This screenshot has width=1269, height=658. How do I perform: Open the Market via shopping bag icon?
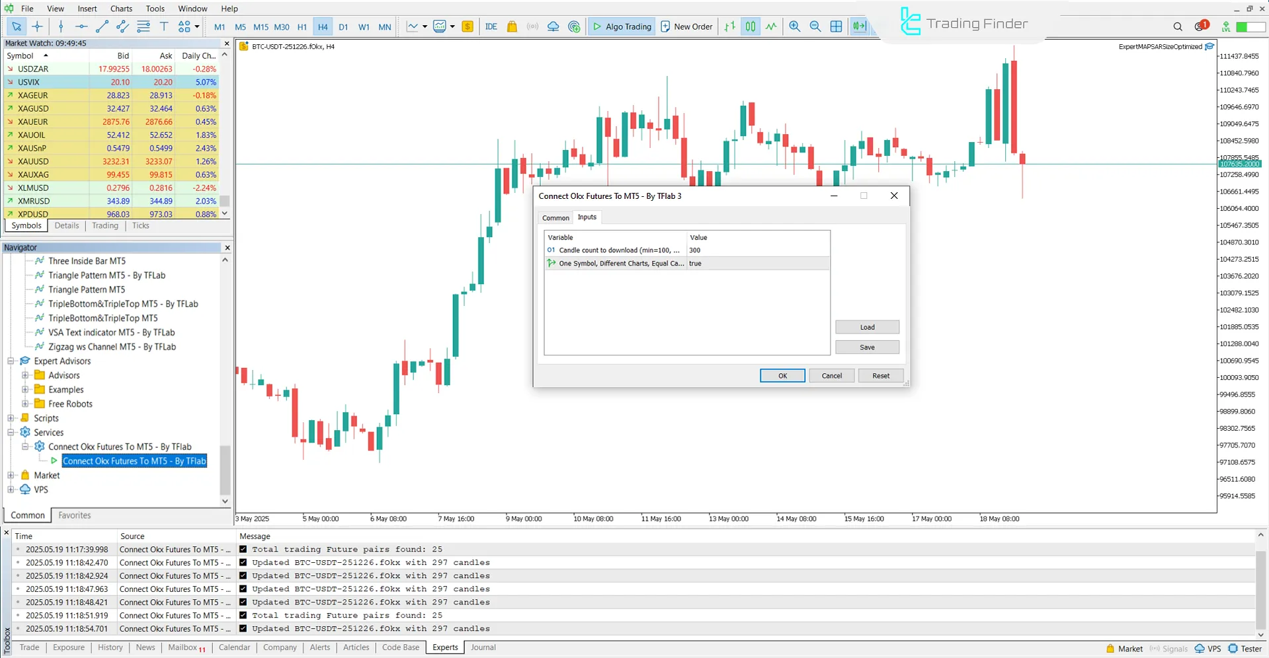tap(511, 26)
